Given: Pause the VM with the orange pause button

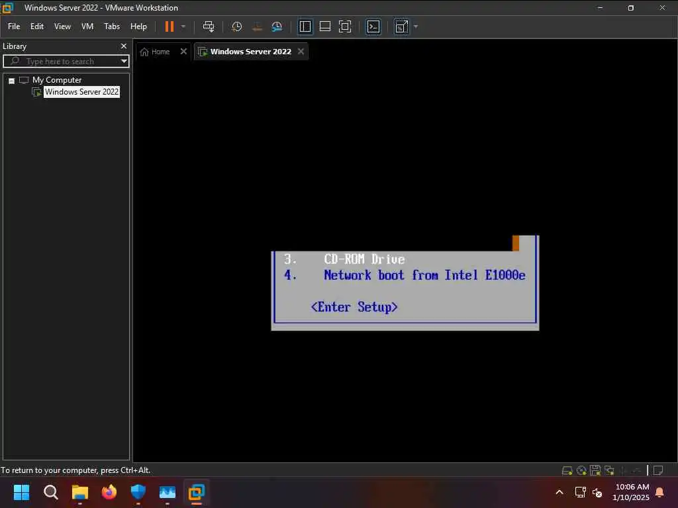Looking at the screenshot, I should (169, 26).
